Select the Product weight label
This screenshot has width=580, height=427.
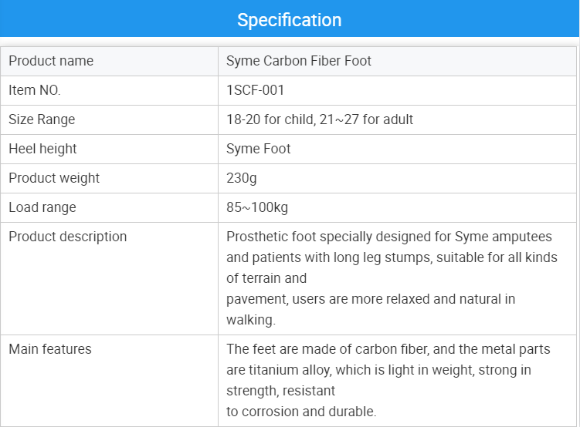pos(54,178)
